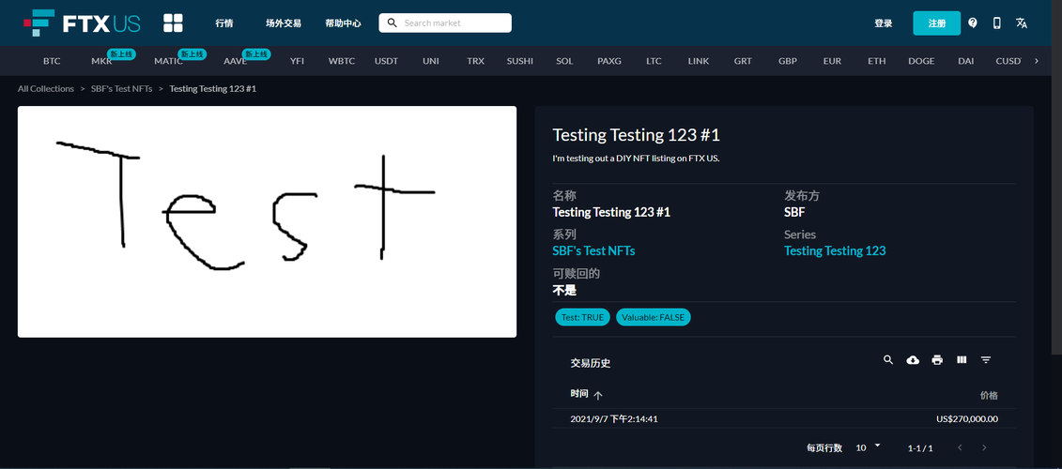1062x469 pixels.
Task: Sort by time using the arrow icon
Action: pos(598,395)
